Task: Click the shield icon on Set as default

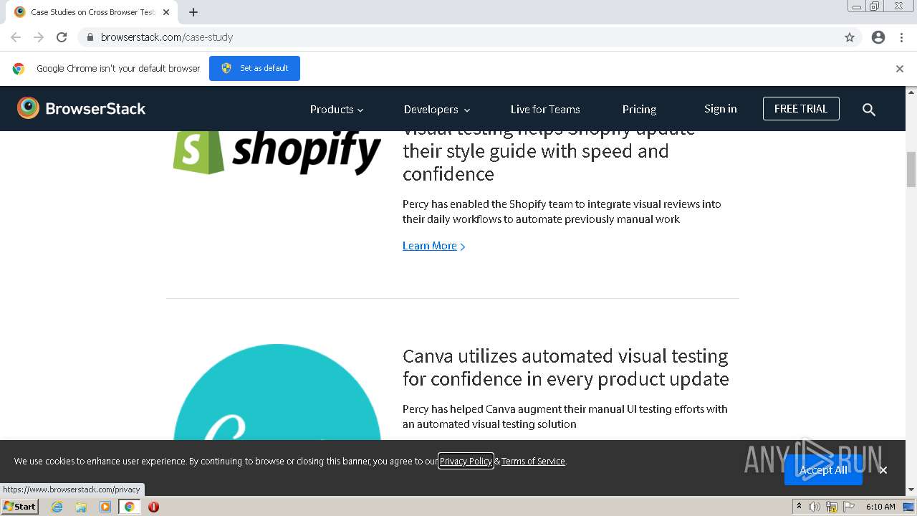Action: pos(226,68)
